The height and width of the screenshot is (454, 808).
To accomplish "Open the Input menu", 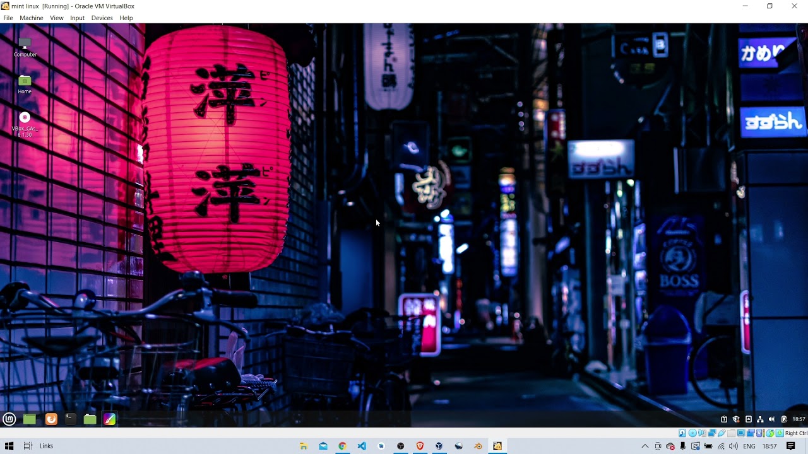I will point(77,18).
